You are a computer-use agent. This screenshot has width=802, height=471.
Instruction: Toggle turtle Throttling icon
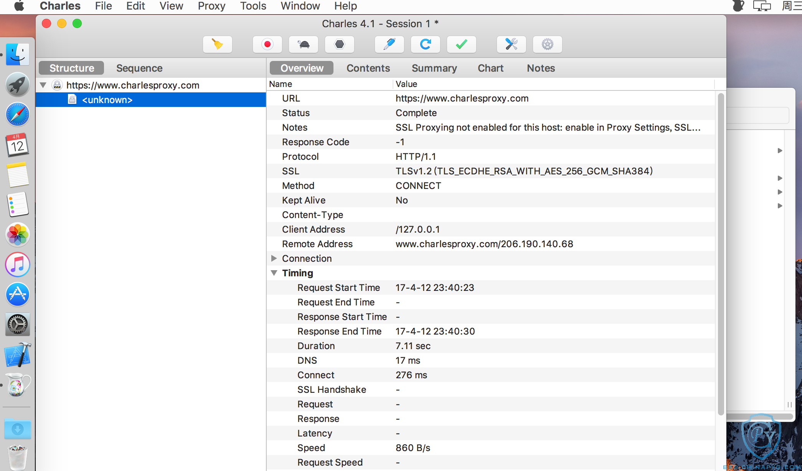click(304, 44)
